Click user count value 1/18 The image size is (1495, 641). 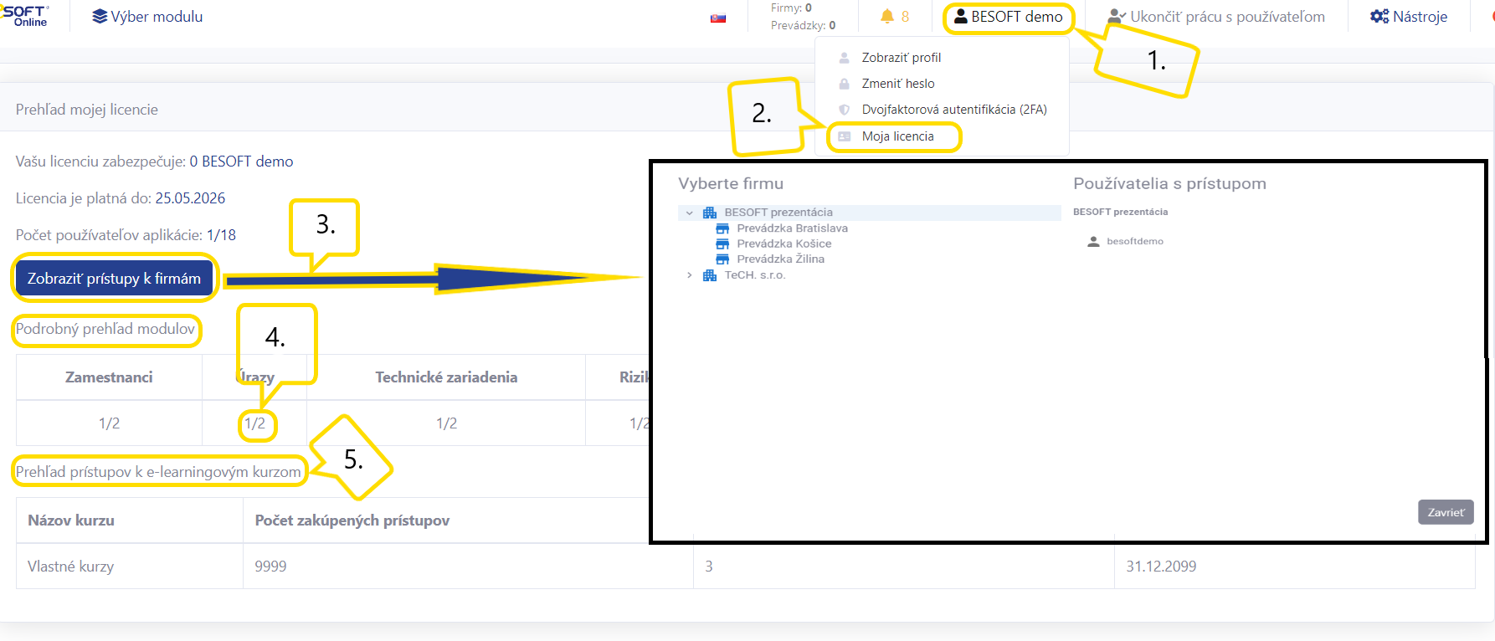coord(221,235)
